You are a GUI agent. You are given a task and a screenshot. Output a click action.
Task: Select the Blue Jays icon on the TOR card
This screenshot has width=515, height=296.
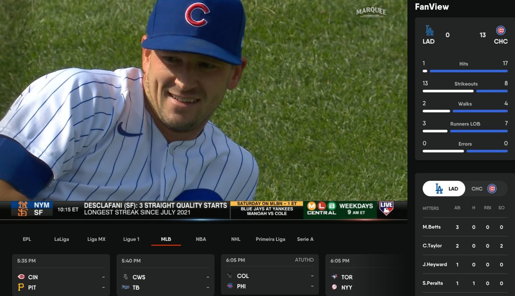click(x=334, y=277)
